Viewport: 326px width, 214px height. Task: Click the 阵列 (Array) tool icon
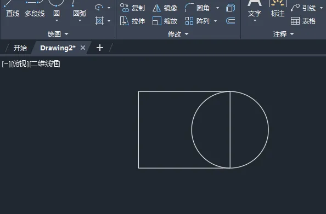tap(189, 21)
